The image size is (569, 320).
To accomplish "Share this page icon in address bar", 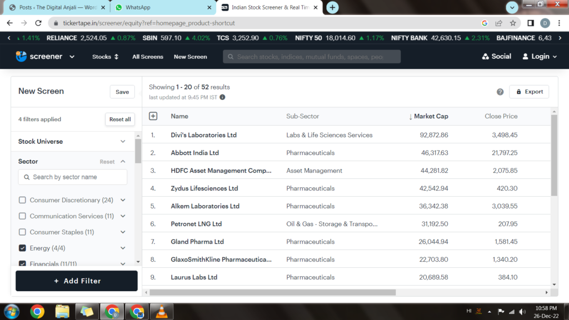I will [498, 23].
